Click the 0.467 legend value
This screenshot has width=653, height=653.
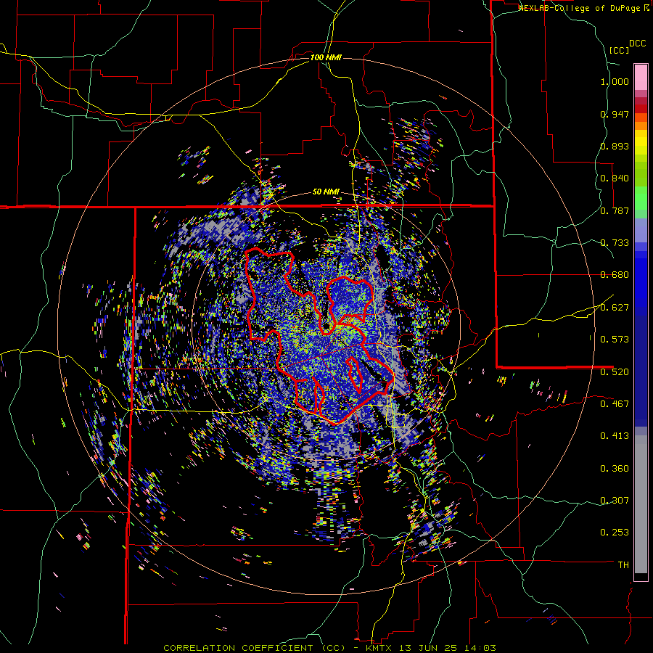(x=615, y=403)
